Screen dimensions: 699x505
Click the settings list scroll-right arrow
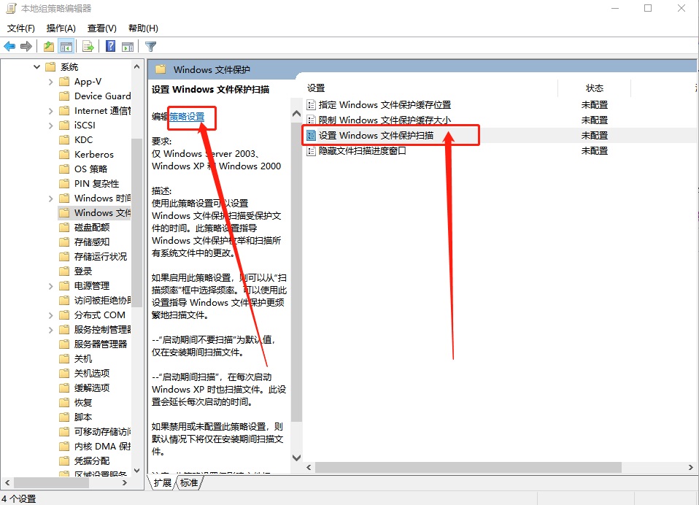pyautogui.click(x=690, y=468)
